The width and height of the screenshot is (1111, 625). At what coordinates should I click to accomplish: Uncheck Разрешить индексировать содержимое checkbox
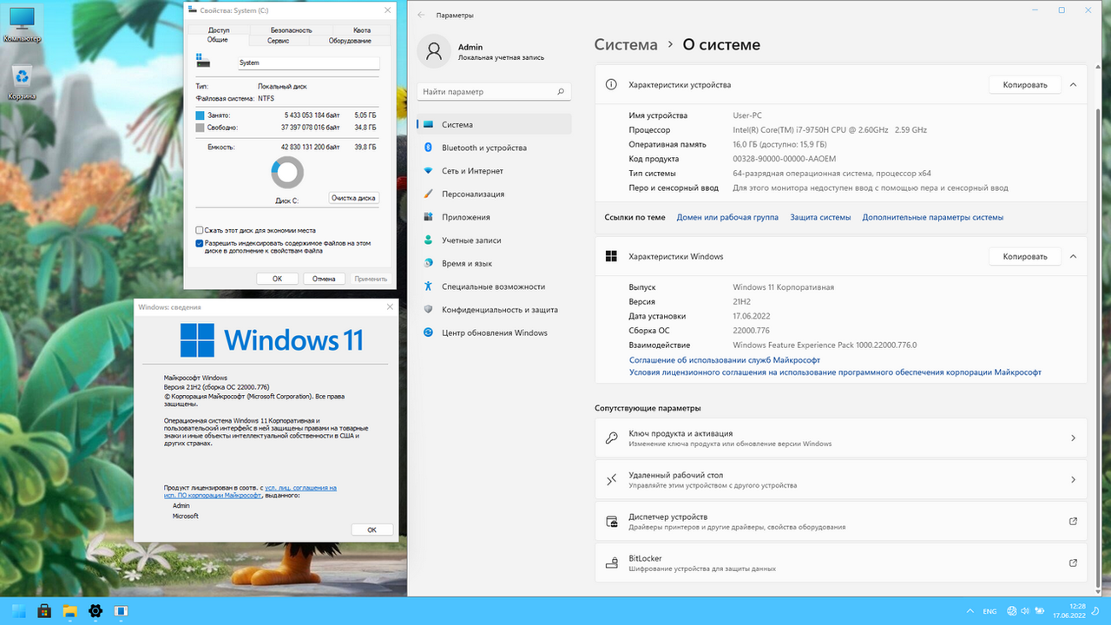tap(200, 244)
